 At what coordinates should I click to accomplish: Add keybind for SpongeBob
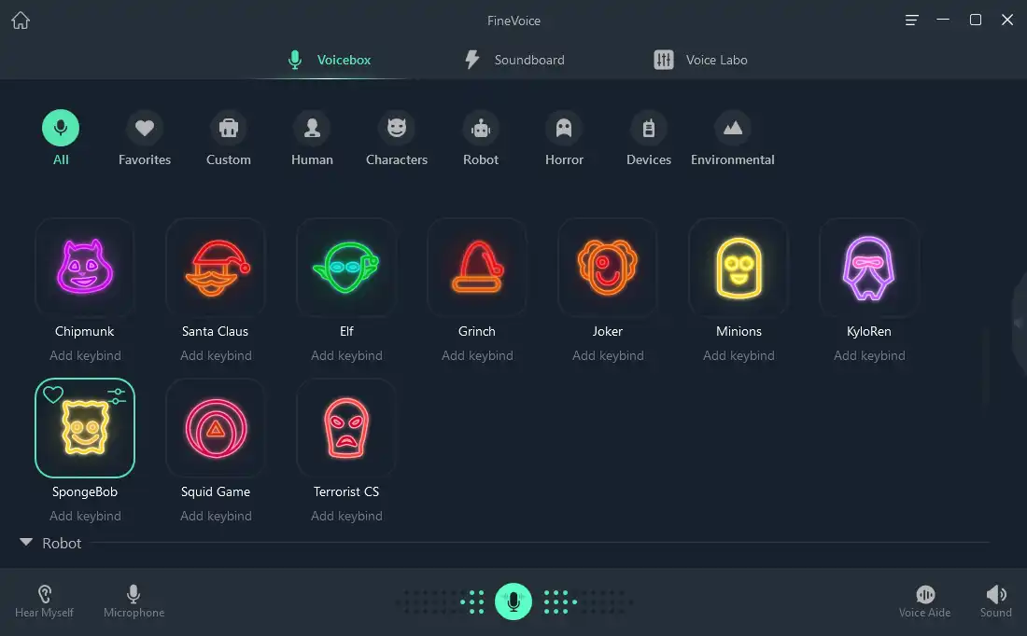click(85, 516)
